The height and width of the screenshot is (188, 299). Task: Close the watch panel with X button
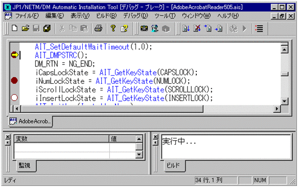click(8, 137)
